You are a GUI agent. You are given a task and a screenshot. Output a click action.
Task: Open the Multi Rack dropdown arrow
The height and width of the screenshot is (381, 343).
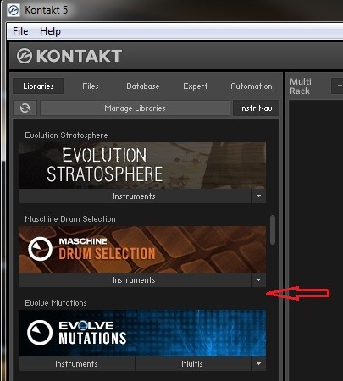point(338,86)
